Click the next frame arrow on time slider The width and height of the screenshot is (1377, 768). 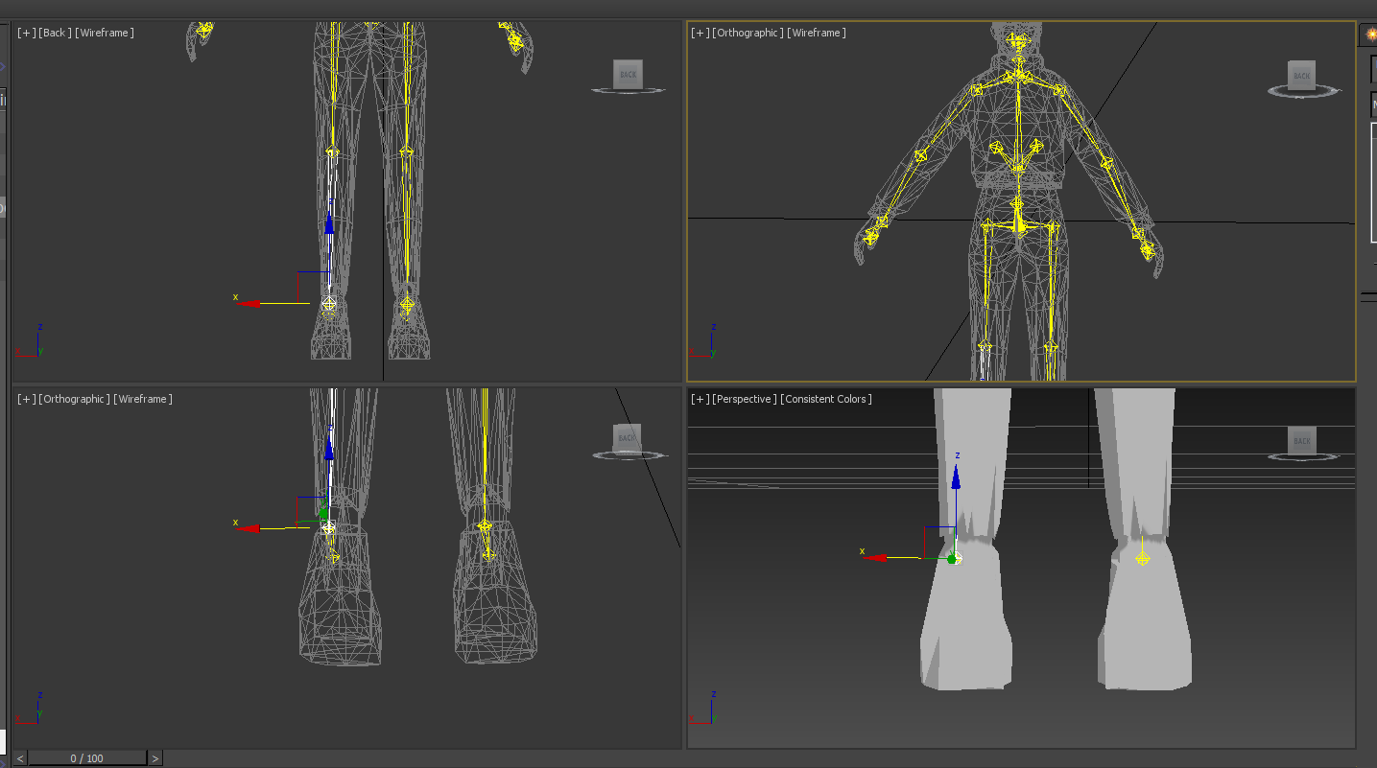click(155, 758)
